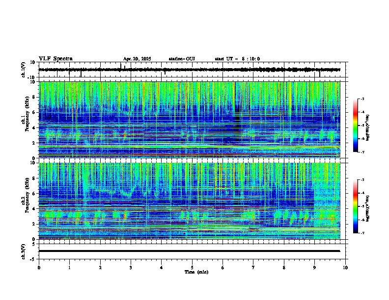Click the 'station=OUI' label
This screenshot has width=389, height=300.
tap(182, 59)
